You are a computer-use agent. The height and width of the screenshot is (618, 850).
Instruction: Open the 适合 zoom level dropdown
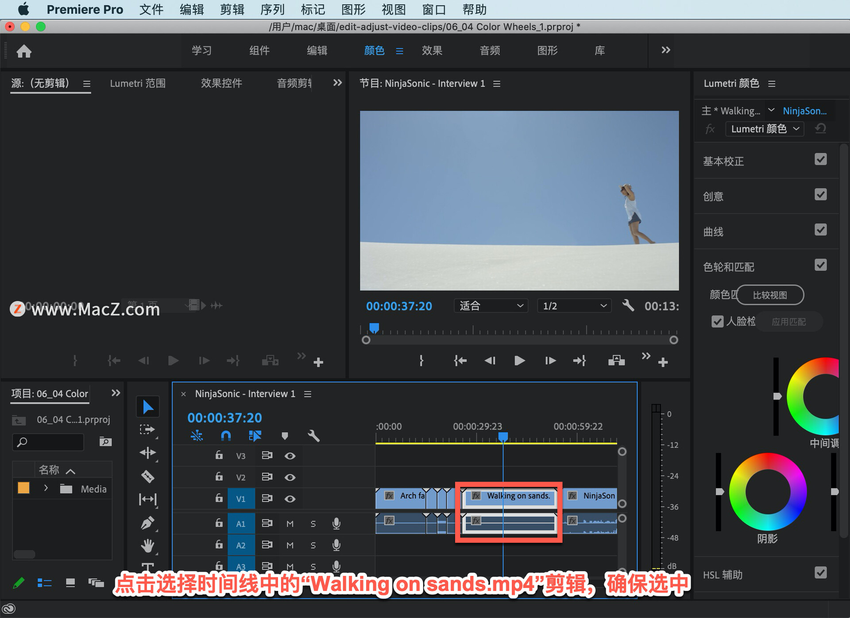point(491,306)
